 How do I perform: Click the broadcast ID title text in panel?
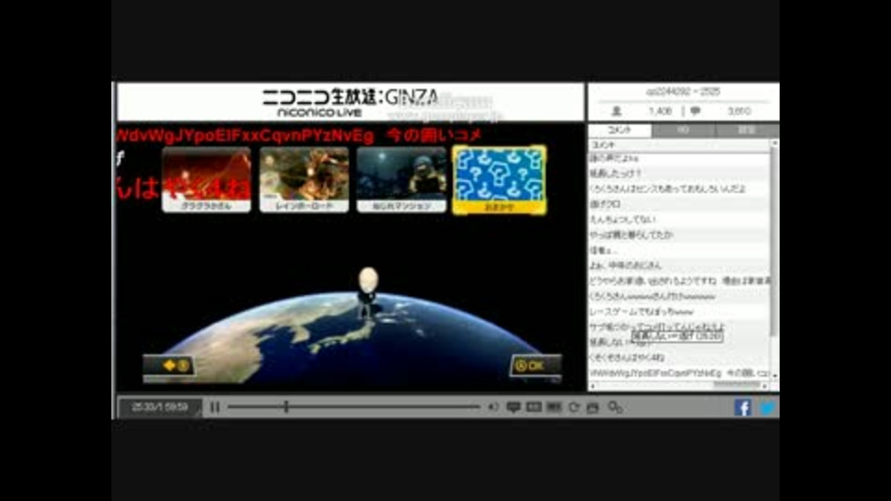(683, 92)
